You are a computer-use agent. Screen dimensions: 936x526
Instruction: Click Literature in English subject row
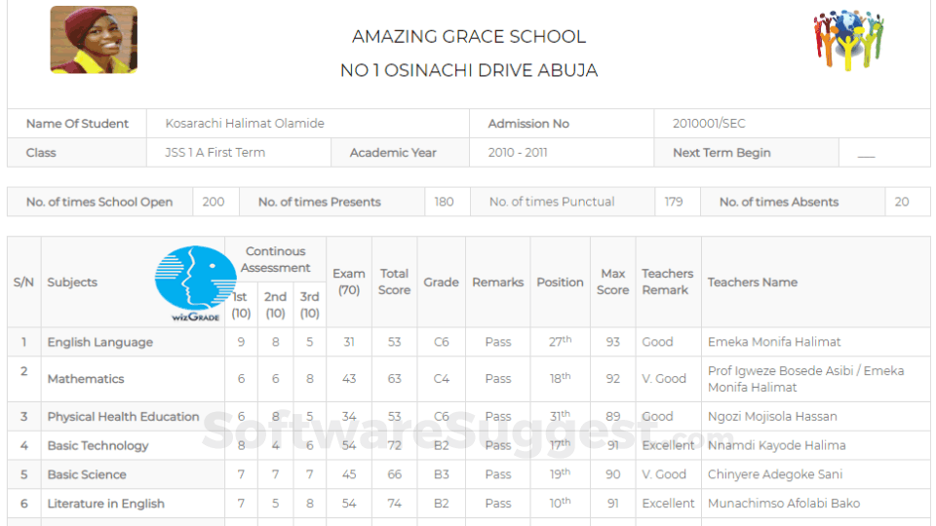(469, 504)
